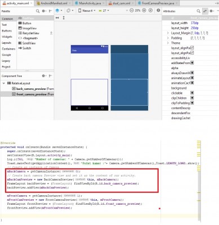Viewport: 219px width, 225px height.
Task: Close the activity_main.xml tab
Action: coord(32,3)
